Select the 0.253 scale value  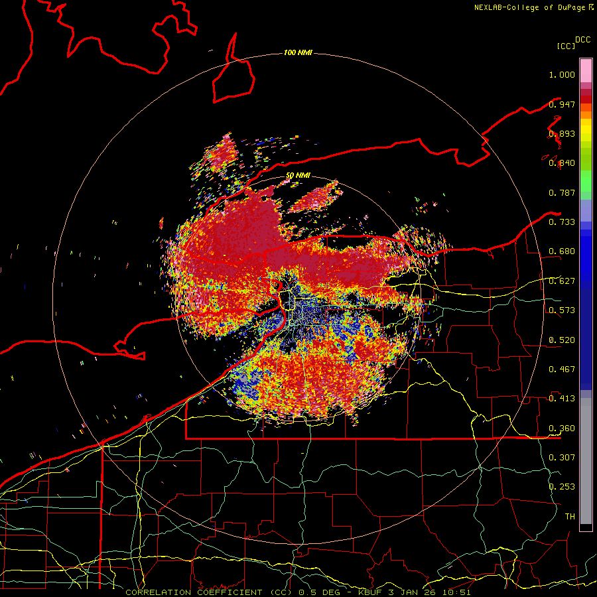(x=562, y=487)
